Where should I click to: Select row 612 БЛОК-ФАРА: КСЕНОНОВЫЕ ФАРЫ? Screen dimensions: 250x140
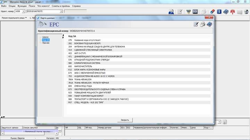click(x=139, y=70)
